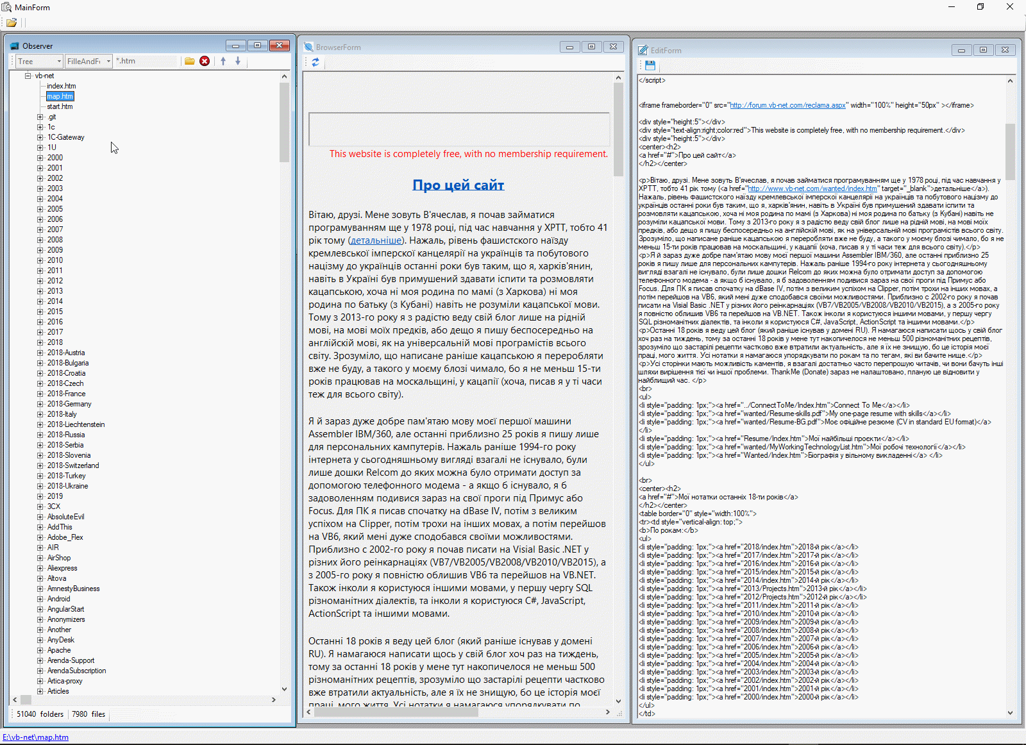Click the MainForm application icon

pos(6,7)
